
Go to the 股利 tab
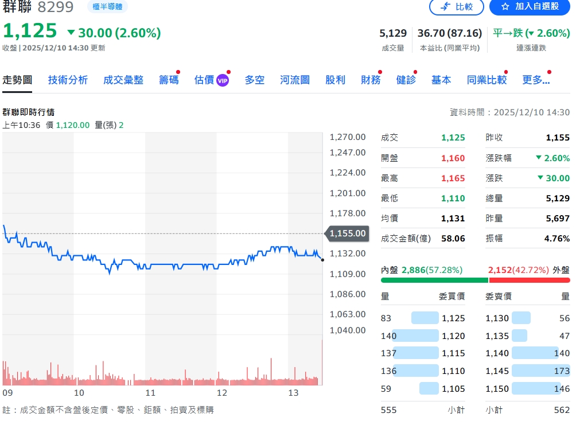point(335,80)
